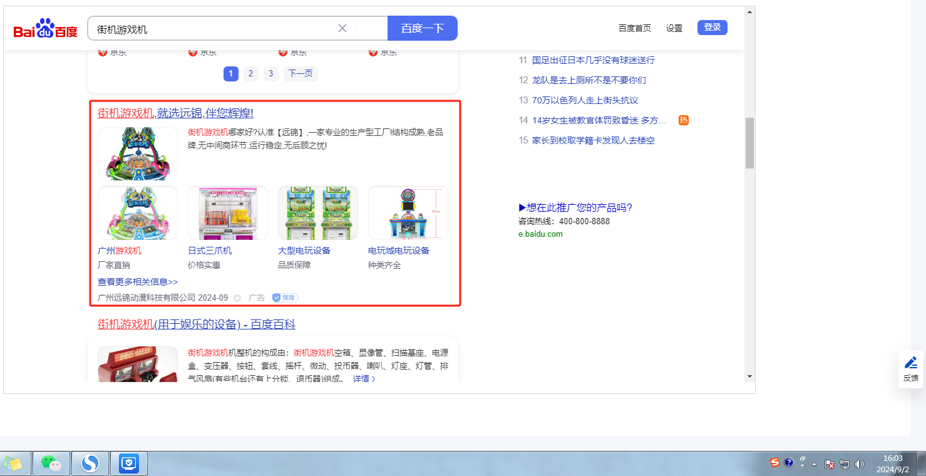Go to results page 1
The width and height of the screenshot is (926, 476).
click(231, 74)
